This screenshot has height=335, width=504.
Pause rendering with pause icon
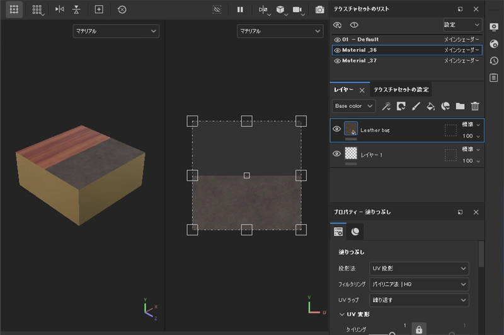pos(240,9)
